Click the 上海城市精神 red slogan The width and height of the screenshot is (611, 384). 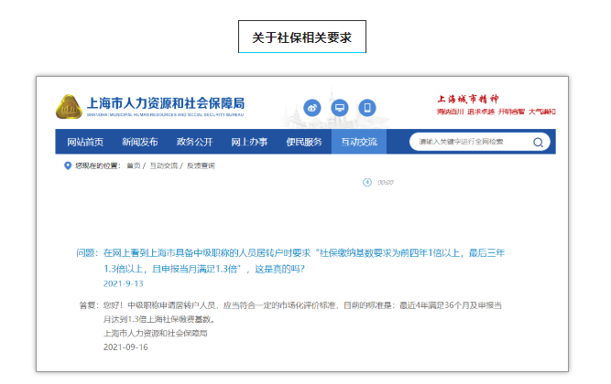tap(467, 99)
